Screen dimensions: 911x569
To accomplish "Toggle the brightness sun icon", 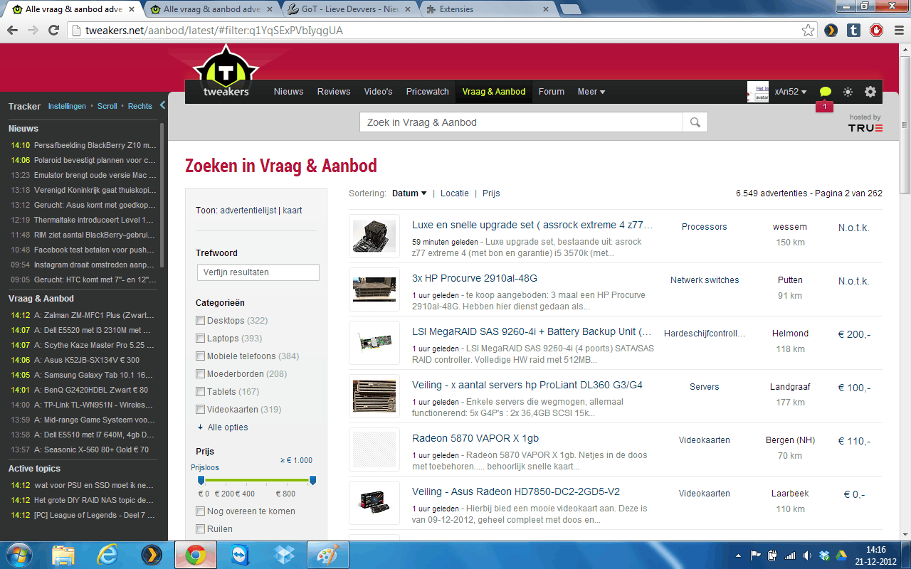I will coord(848,92).
